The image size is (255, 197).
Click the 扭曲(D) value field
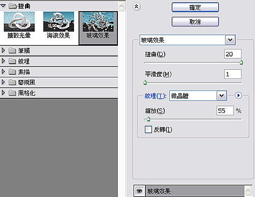tap(233, 54)
